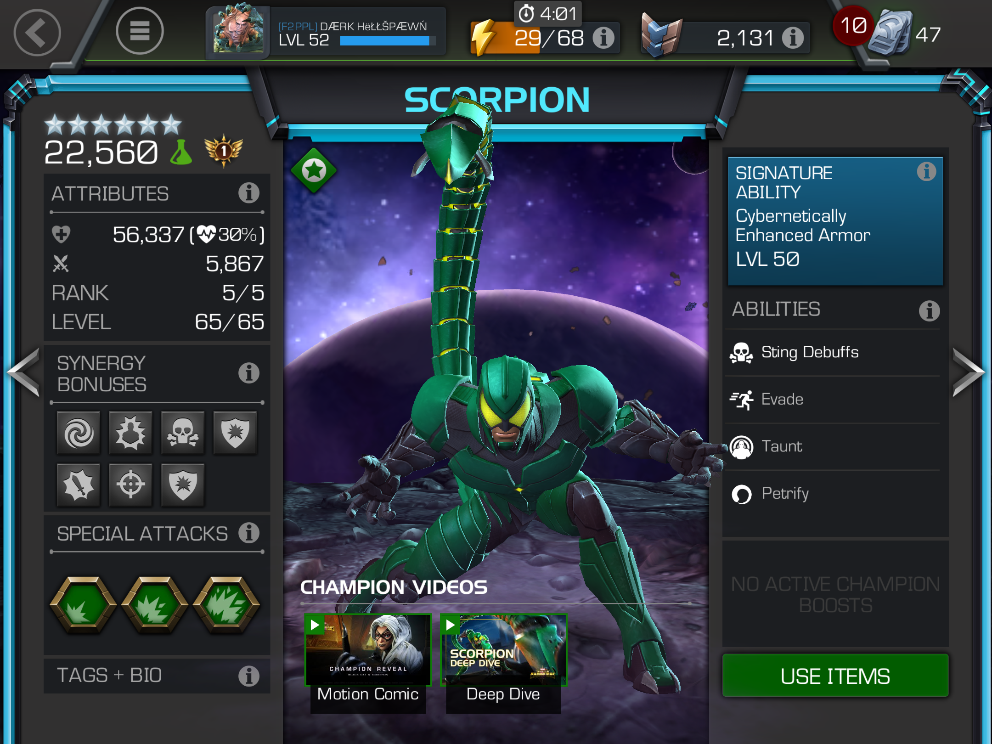Tap the first special attack hexagon

coord(83,605)
